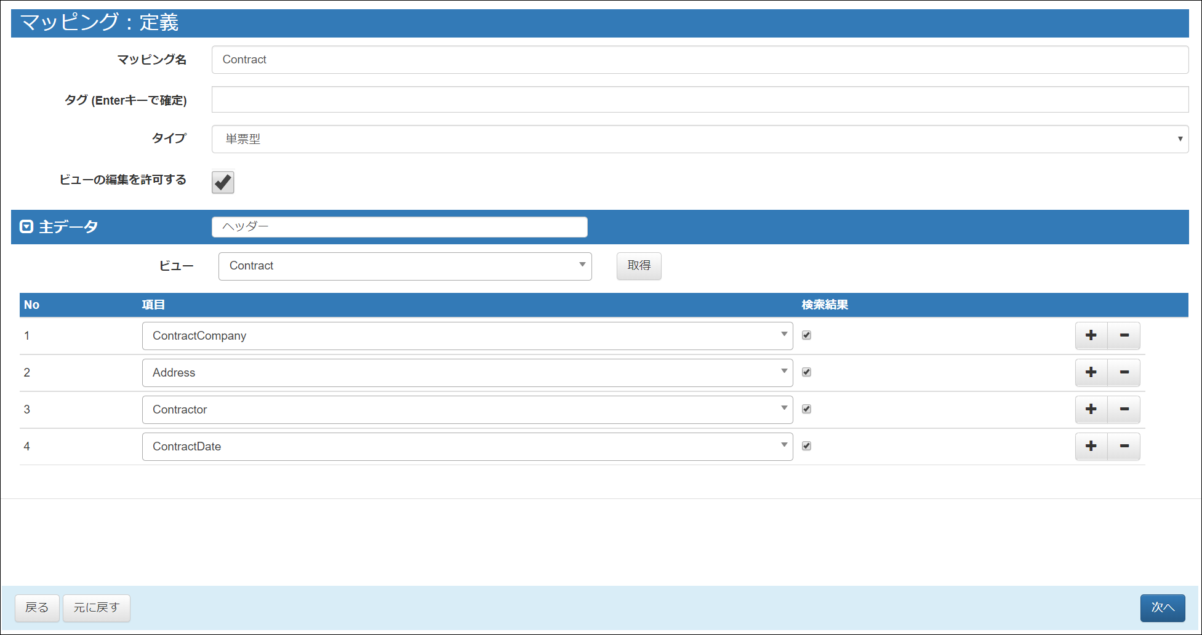Viewport: 1202px width, 635px height.
Task: Uncheck 検索結果 for ContractCompany row
Action: (x=806, y=335)
